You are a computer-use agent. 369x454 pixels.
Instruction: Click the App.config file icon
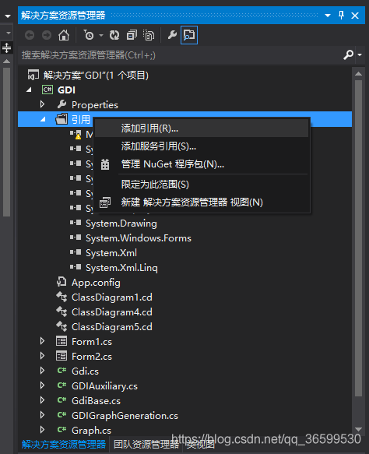tap(61, 282)
